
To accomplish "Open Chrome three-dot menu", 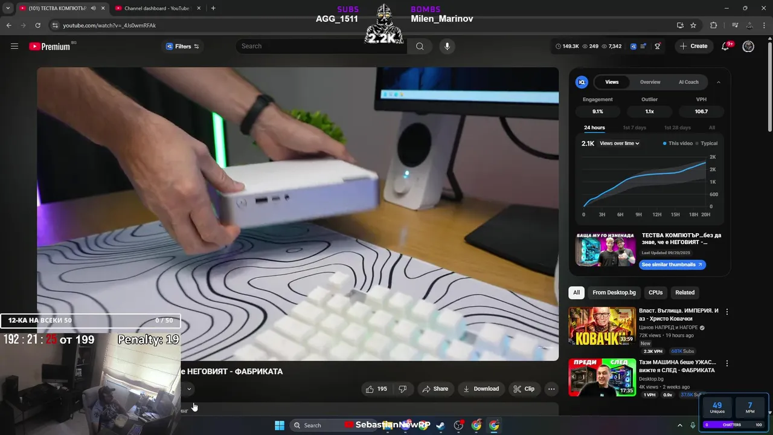I will (765, 25).
